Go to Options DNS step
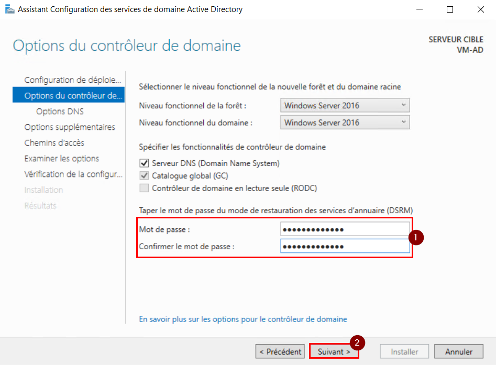 pos(60,112)
